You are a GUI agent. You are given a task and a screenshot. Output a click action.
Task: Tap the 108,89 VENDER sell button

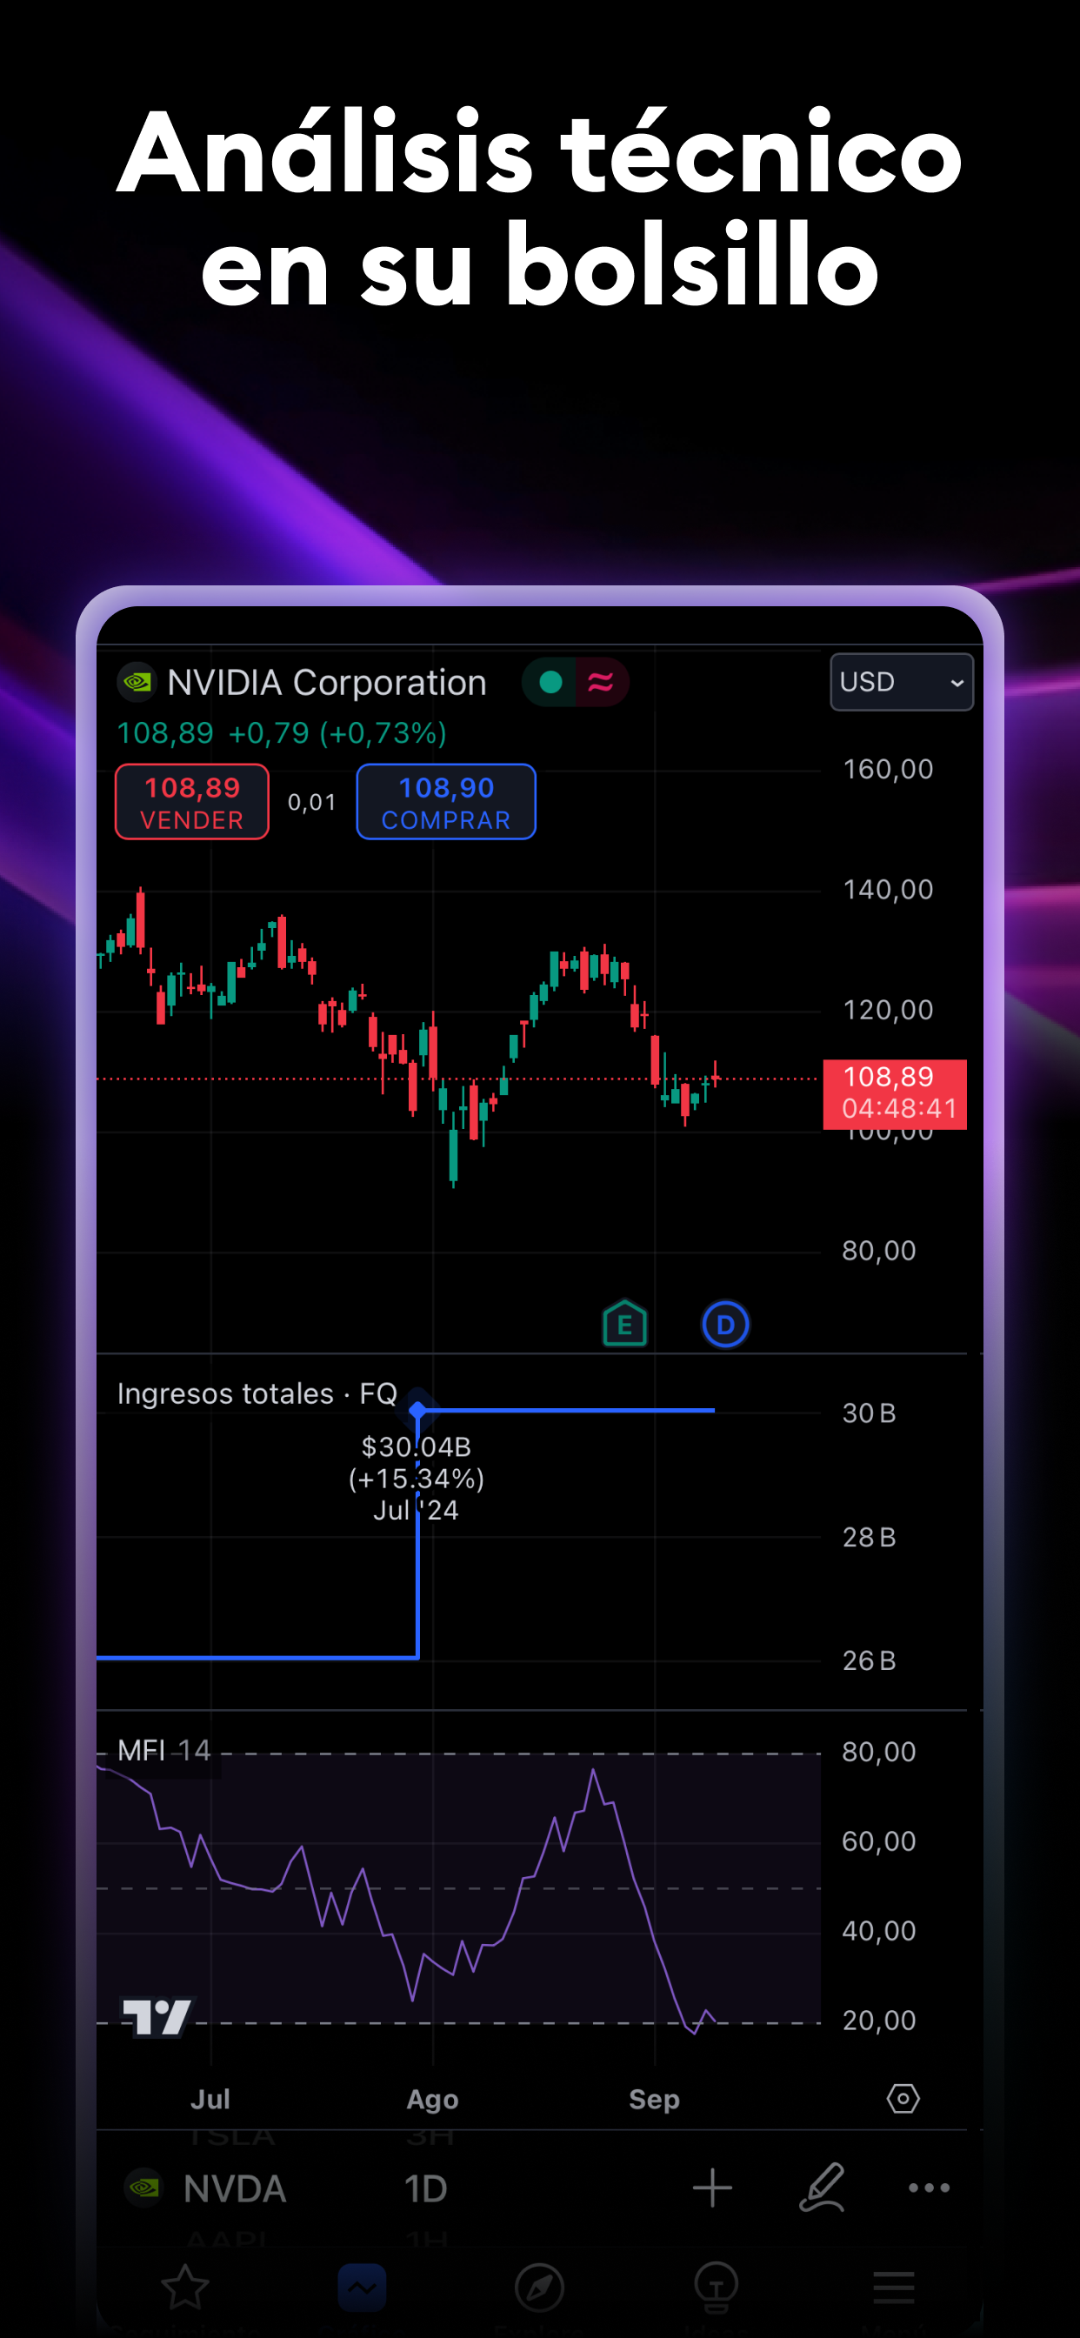click(192, 802)
